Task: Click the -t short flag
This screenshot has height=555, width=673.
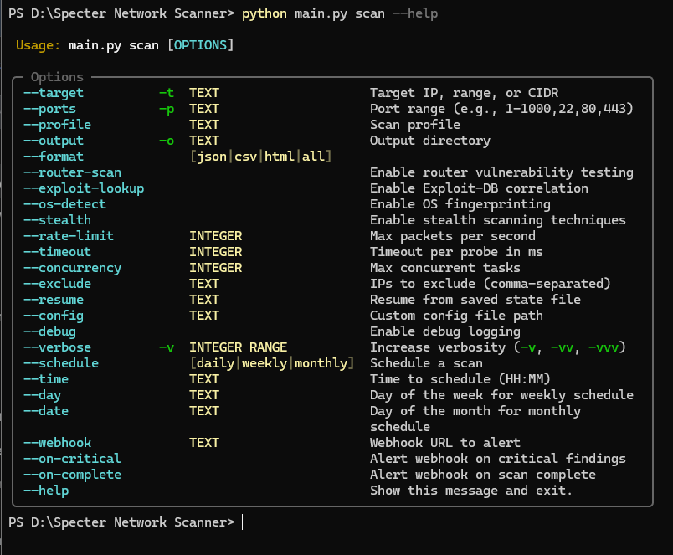Action: click(167, 93)
